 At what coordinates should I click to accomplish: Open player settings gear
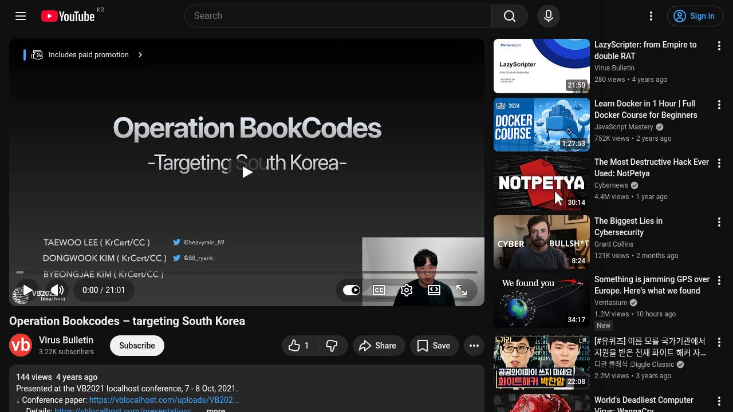[407, 290]
